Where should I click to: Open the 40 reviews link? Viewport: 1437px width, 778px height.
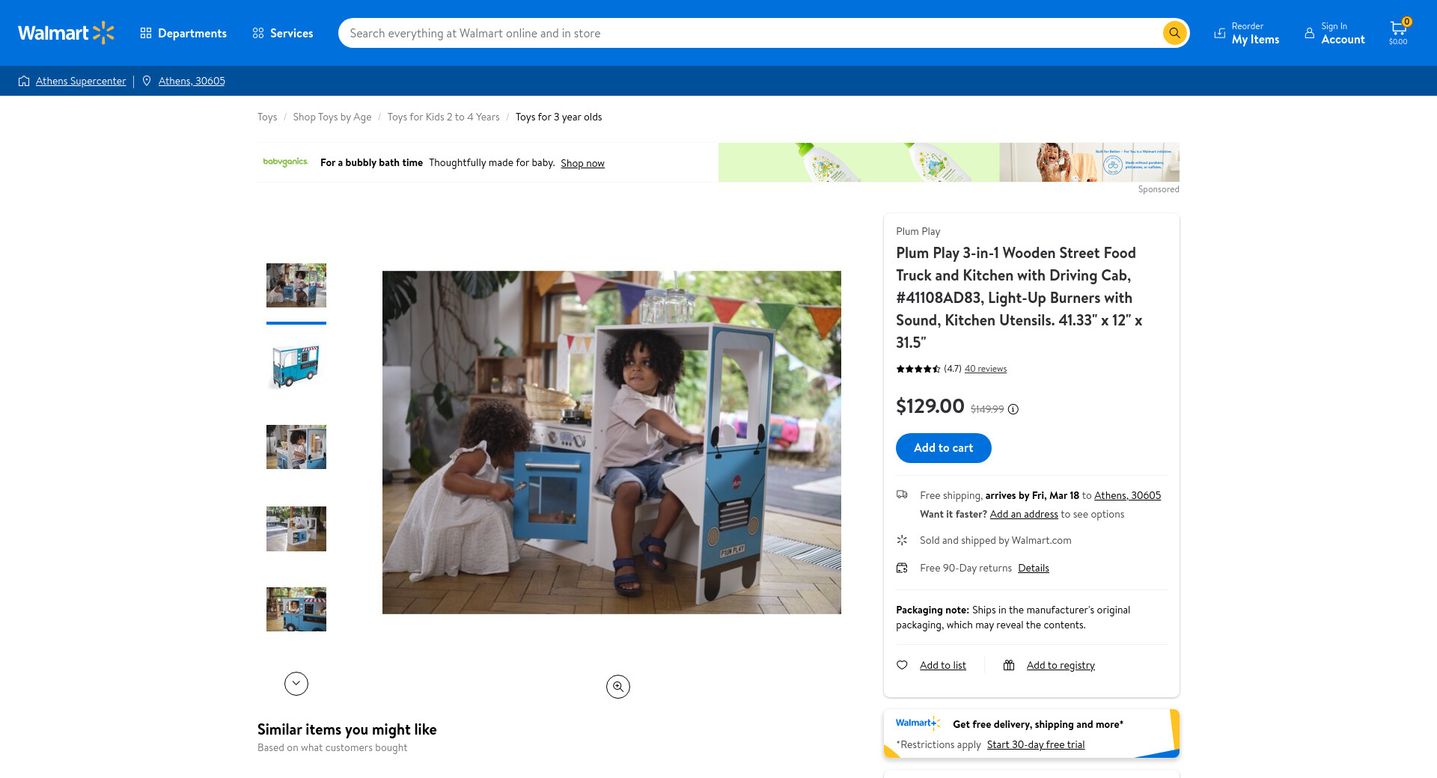click(985, 369)
